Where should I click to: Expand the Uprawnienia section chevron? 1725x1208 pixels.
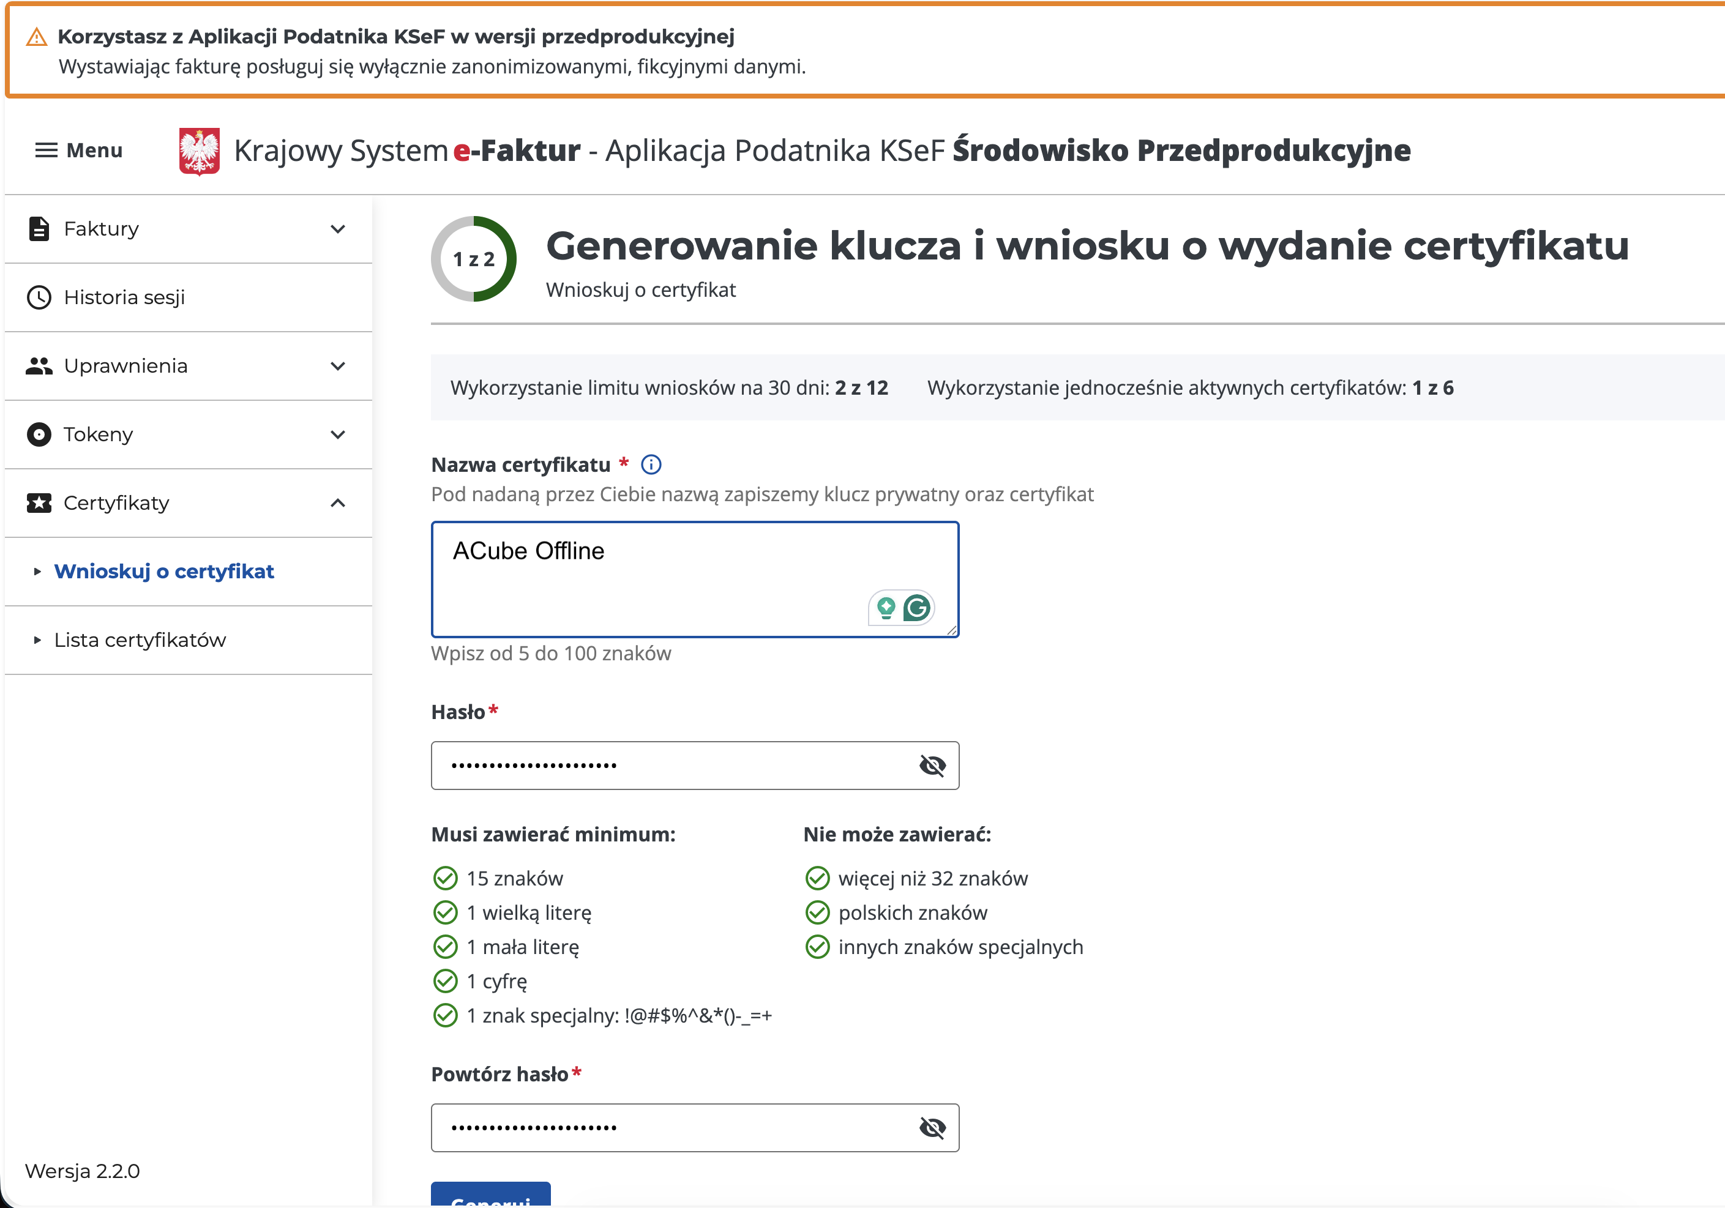click(338, 366)
